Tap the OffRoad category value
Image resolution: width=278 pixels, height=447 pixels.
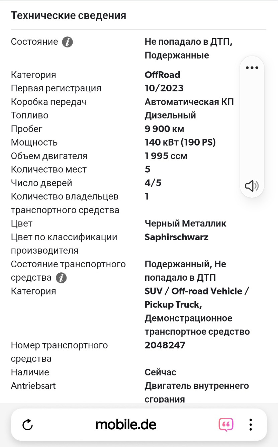point(163,75)
